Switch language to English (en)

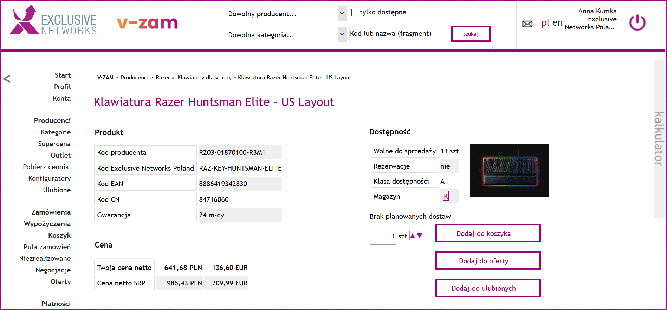point(557,23)
